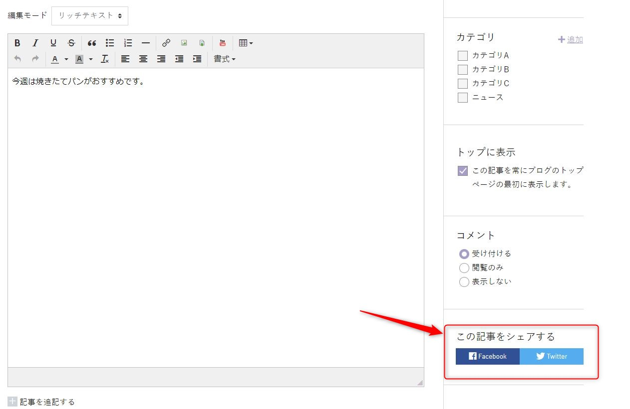The width and height of the screenshot is (630, 409).
Task: Check the カテゴリC checkbox
Action: (x=463, y=84)
